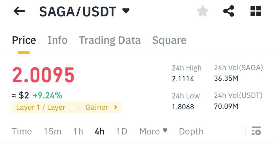
Task: Show the Depth chart
Action: point(191,132)
